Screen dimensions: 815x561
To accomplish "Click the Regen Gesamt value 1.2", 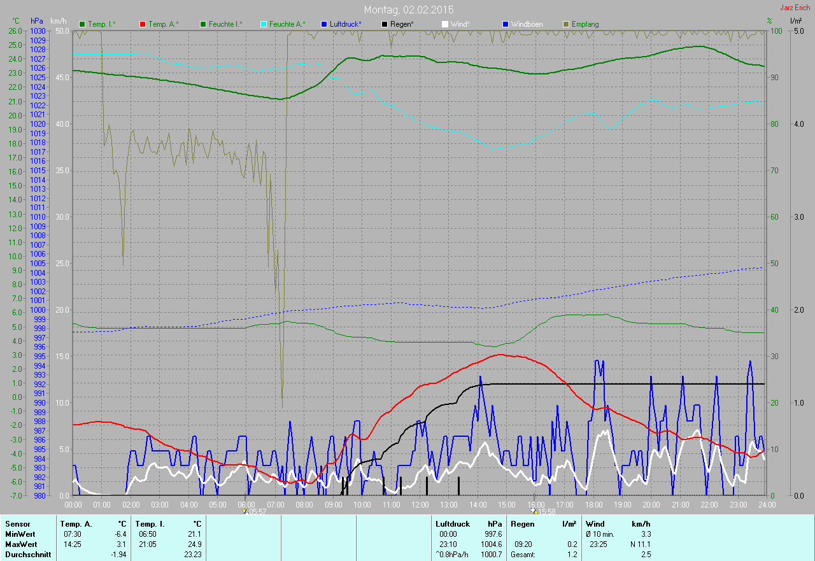I will [572, 555].
